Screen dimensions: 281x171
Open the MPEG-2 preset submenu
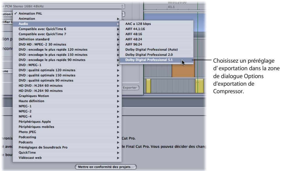pyautogui.click(x=67, y=111)
